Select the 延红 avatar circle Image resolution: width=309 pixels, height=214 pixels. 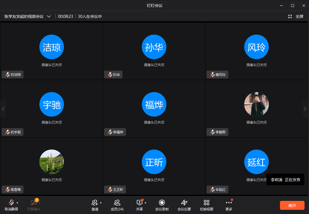tap(256, 162)
